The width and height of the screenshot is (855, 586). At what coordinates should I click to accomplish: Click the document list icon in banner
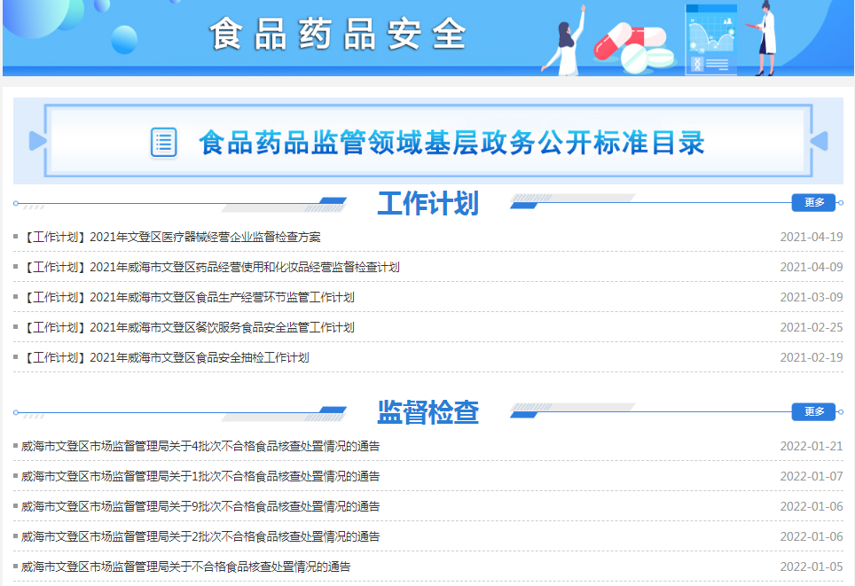coord(164,142)
